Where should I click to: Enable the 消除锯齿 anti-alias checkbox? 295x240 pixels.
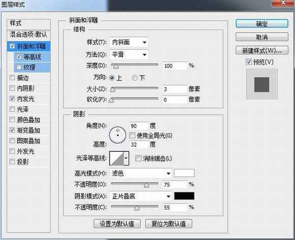point(138,158)
